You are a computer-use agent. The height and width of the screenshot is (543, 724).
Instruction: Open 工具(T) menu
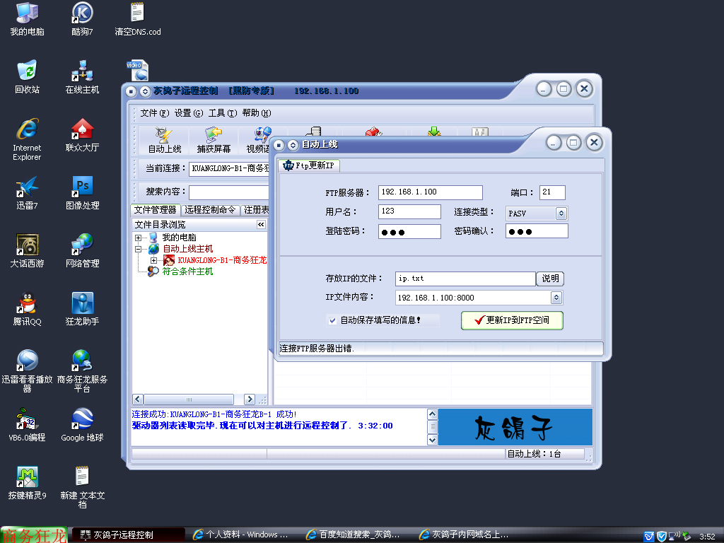tap(223, 113)
